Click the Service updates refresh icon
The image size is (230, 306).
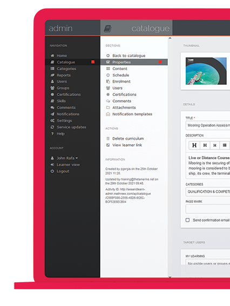52,127
